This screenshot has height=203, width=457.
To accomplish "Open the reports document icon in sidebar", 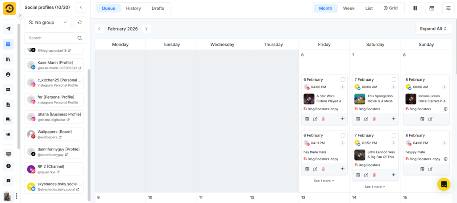I will (8, 104).
